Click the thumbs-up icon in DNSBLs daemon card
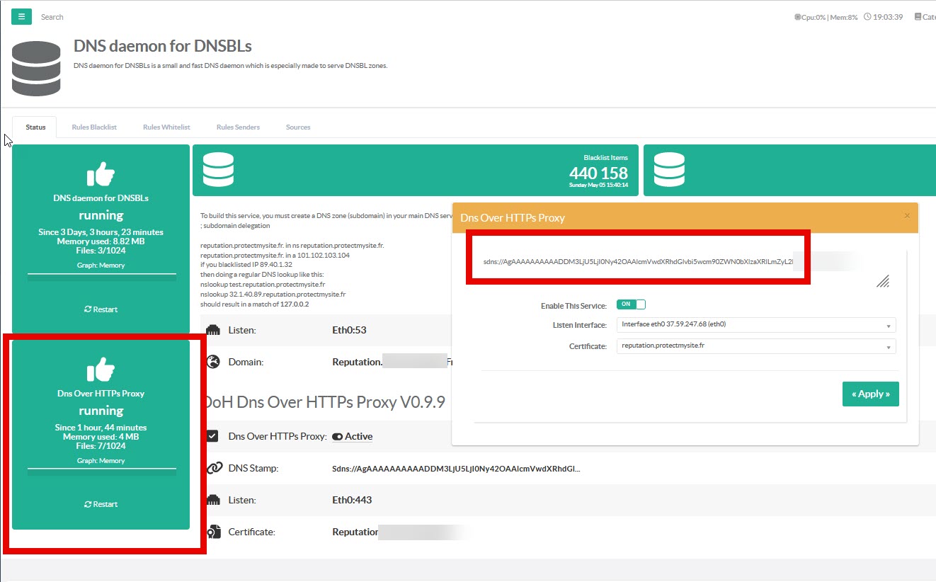The width and height of the screenshot is (936, 582). 101,174
